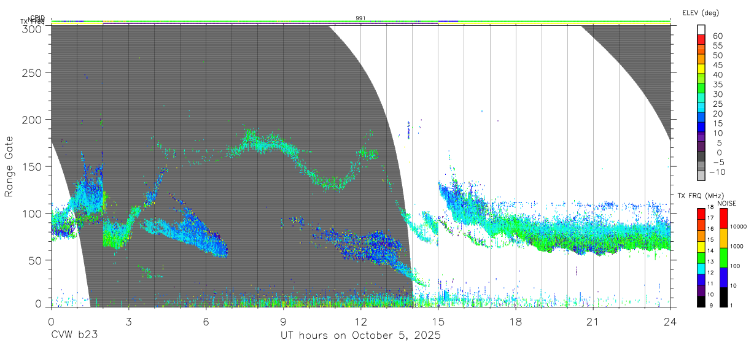The height and width of the screenshot is (348, 754).
Task: Click the '30' label on ELEV colorbar
Action: coord(718,94)
